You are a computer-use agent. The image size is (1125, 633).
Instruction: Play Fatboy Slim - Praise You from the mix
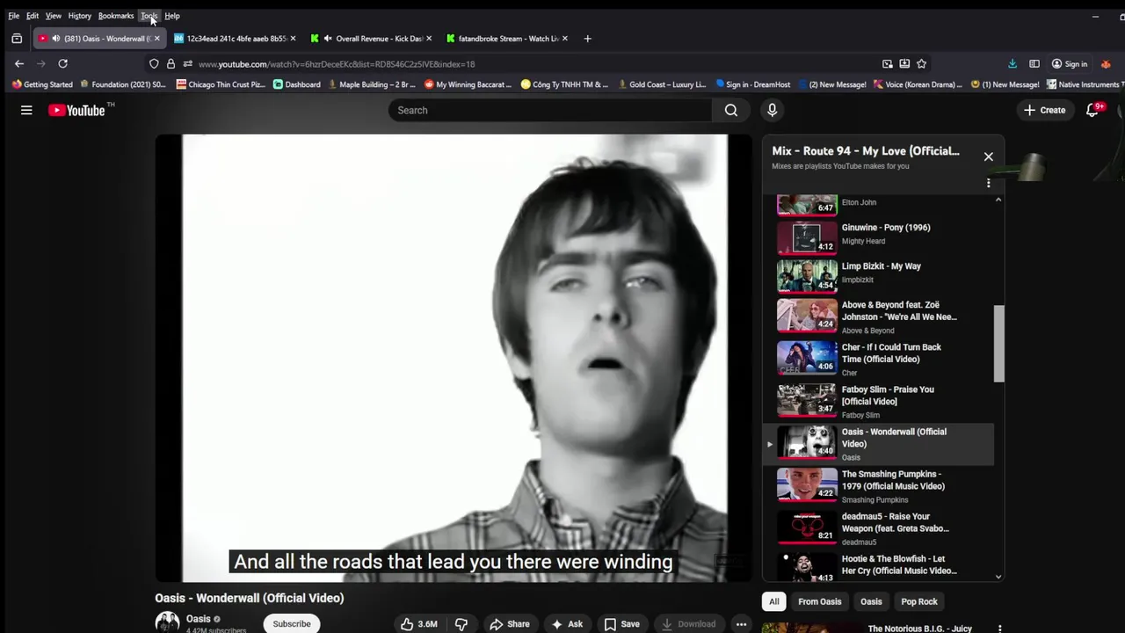pos(879,401)
